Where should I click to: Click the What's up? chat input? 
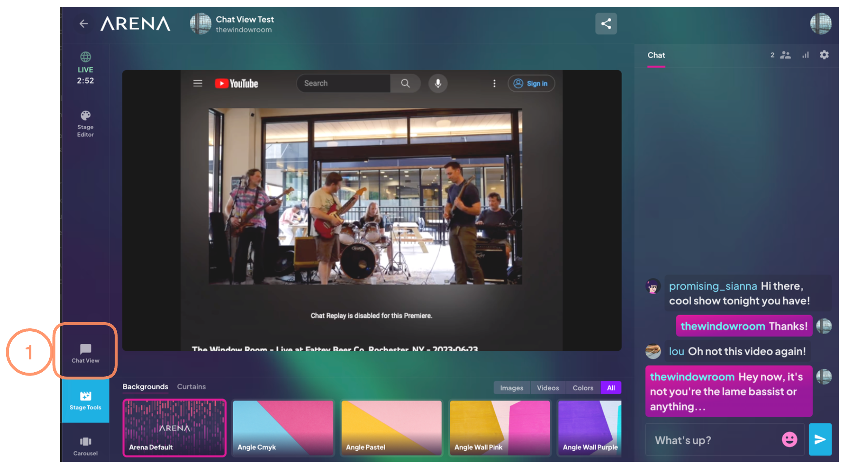[x=712, y=440]
